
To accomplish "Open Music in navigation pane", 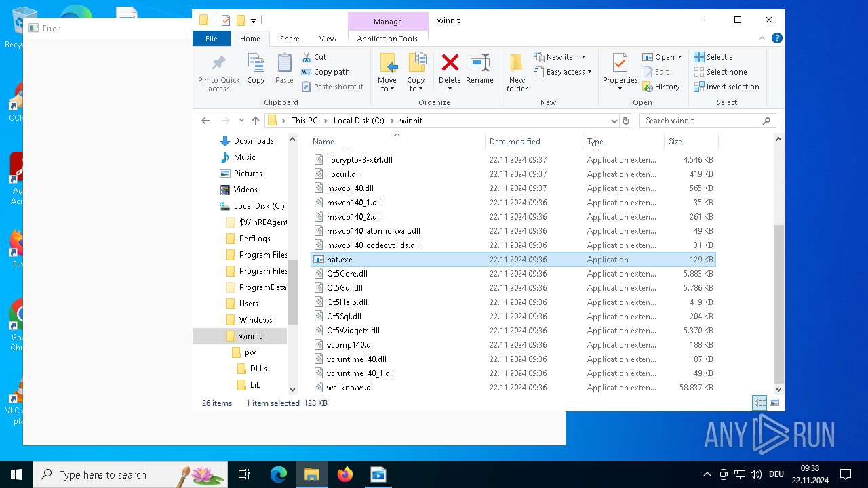I will (x=244, y=157).
